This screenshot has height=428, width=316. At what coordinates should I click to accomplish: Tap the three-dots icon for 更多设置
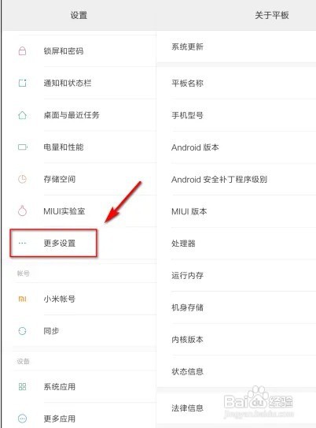22,243
